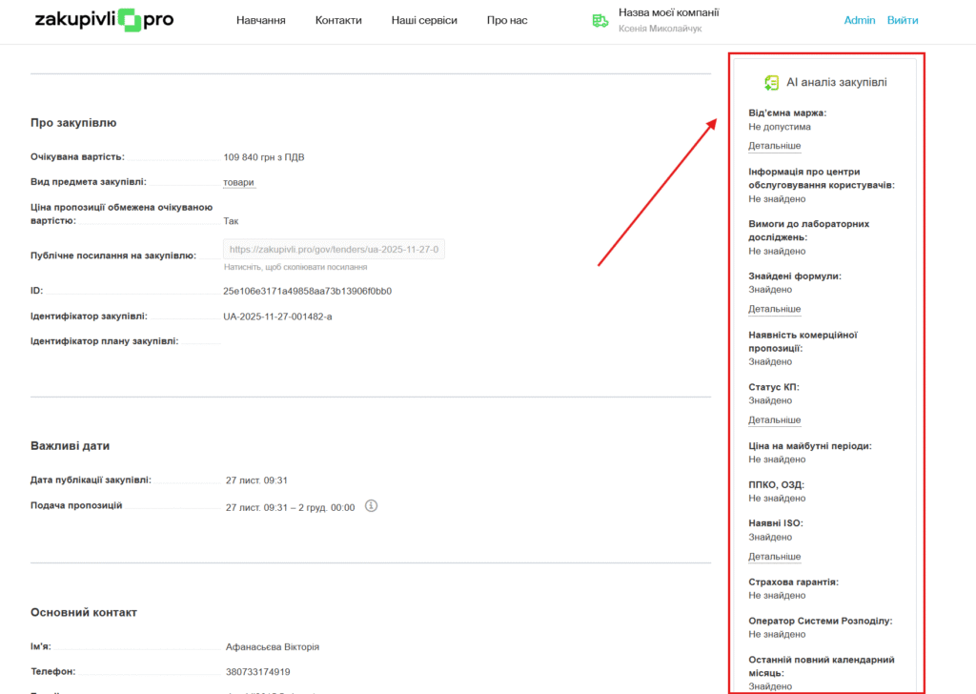Click the info icon beside Подача пропозицій dates

coord(372,506)
